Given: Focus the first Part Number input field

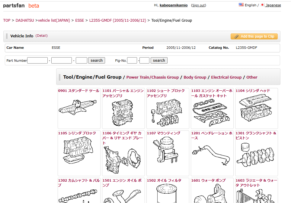Looking at the screenshot, I should 37,60.
